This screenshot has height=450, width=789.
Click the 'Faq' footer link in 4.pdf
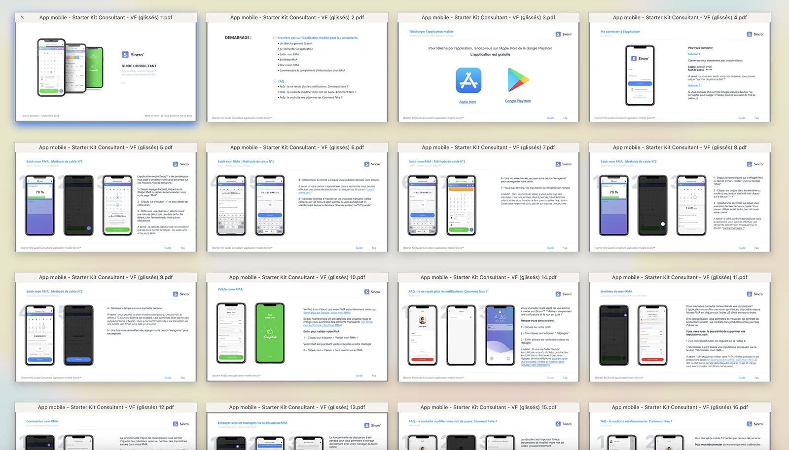756,118
